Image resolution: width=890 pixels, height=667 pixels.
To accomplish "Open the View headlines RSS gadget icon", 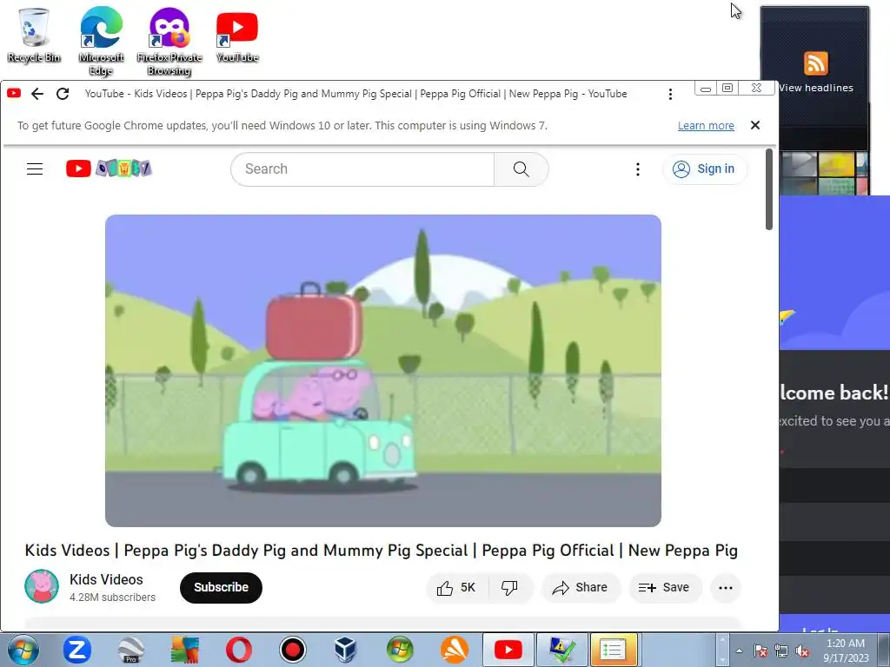I will [815, 63].
